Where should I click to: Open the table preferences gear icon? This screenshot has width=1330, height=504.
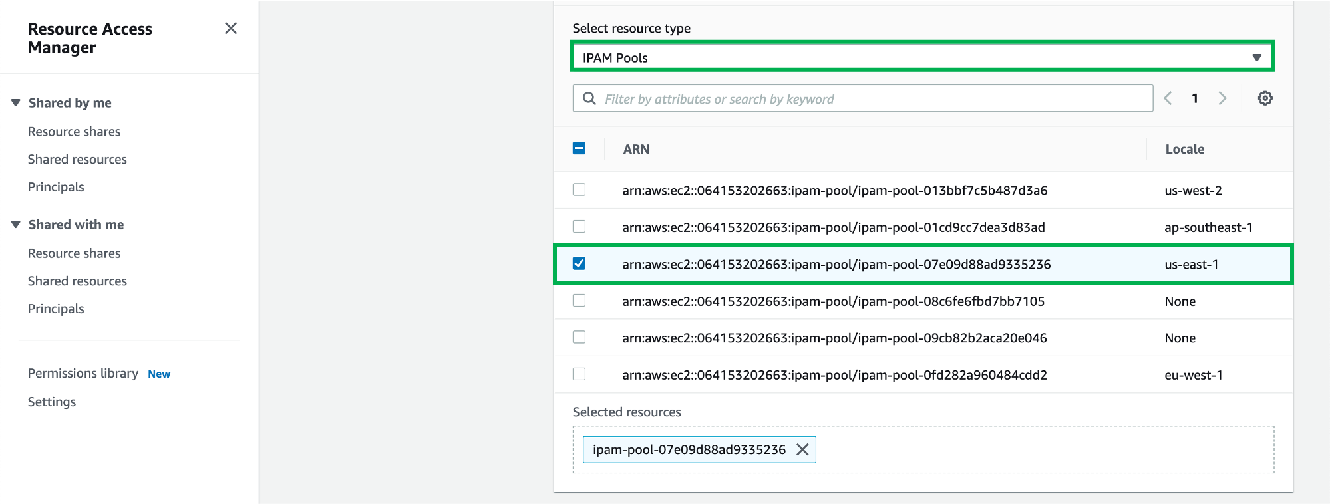pos(1265,98)
